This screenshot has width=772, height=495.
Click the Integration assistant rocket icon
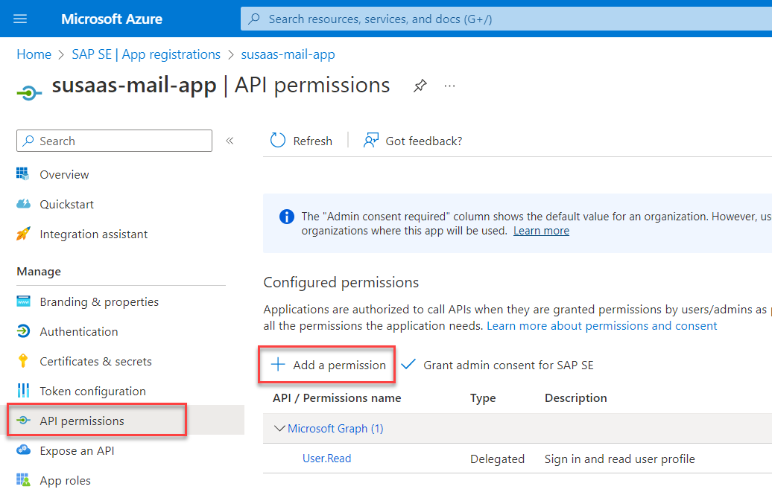click(x=23, y=233)
